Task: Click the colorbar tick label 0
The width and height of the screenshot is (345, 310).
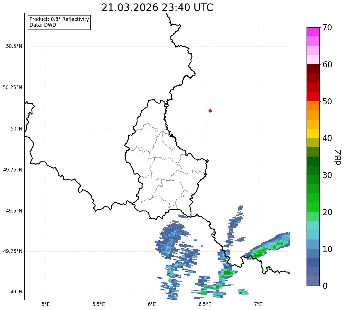Action: click(325, 286)
